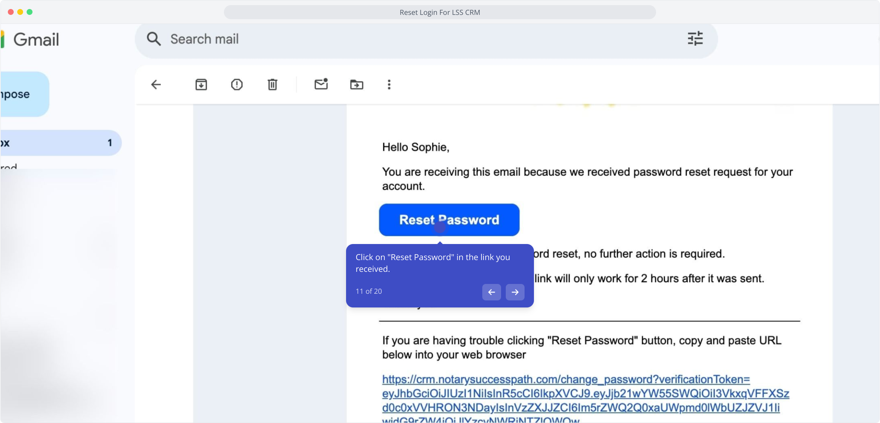Click the back arrow to return to inbox
The width and height of the screenshot is (880, 423).
(x=156, y=85)
